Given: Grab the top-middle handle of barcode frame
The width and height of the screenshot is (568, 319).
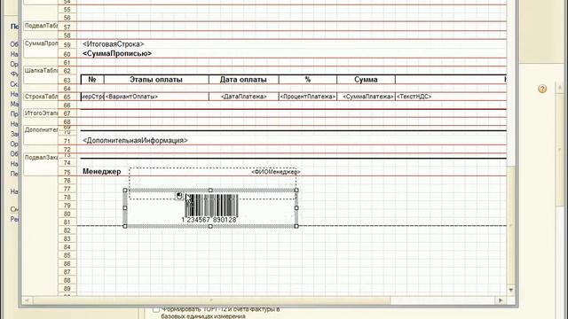Looking at the screenshot, I should point(210,191).
